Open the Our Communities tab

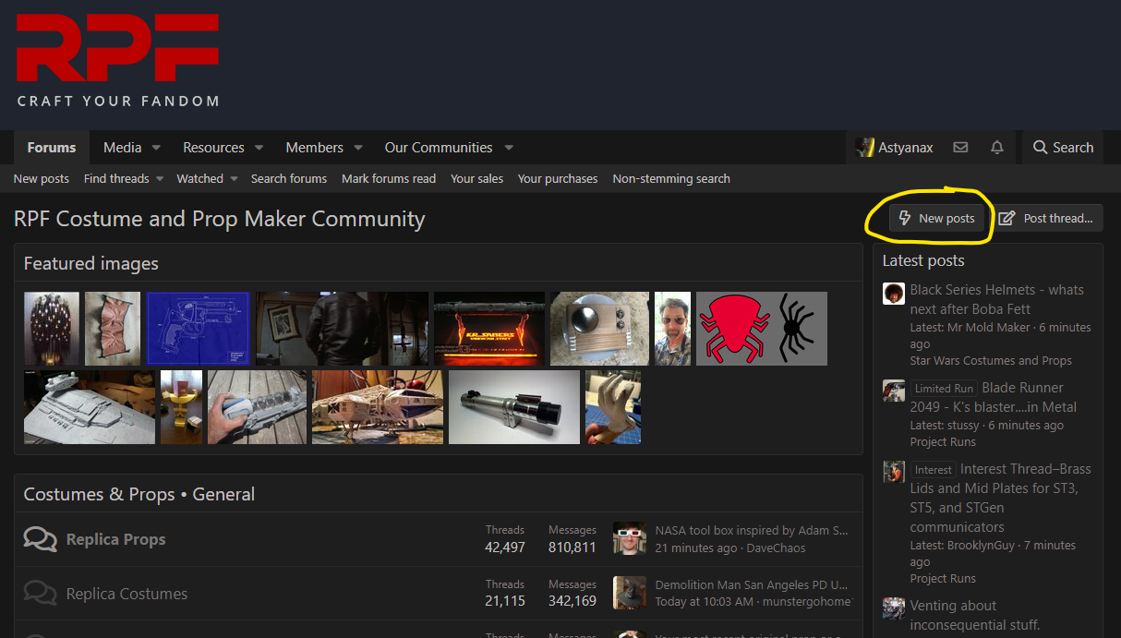click(x=439, y=148)
